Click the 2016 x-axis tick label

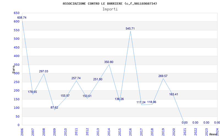coord(130,132)
